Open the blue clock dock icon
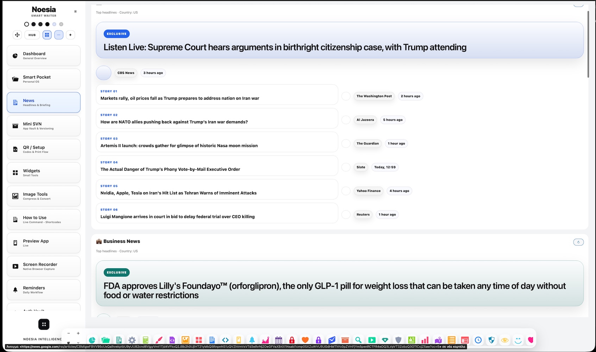The image size is (596, 352). pyautogui.click(x=478, y=340)
